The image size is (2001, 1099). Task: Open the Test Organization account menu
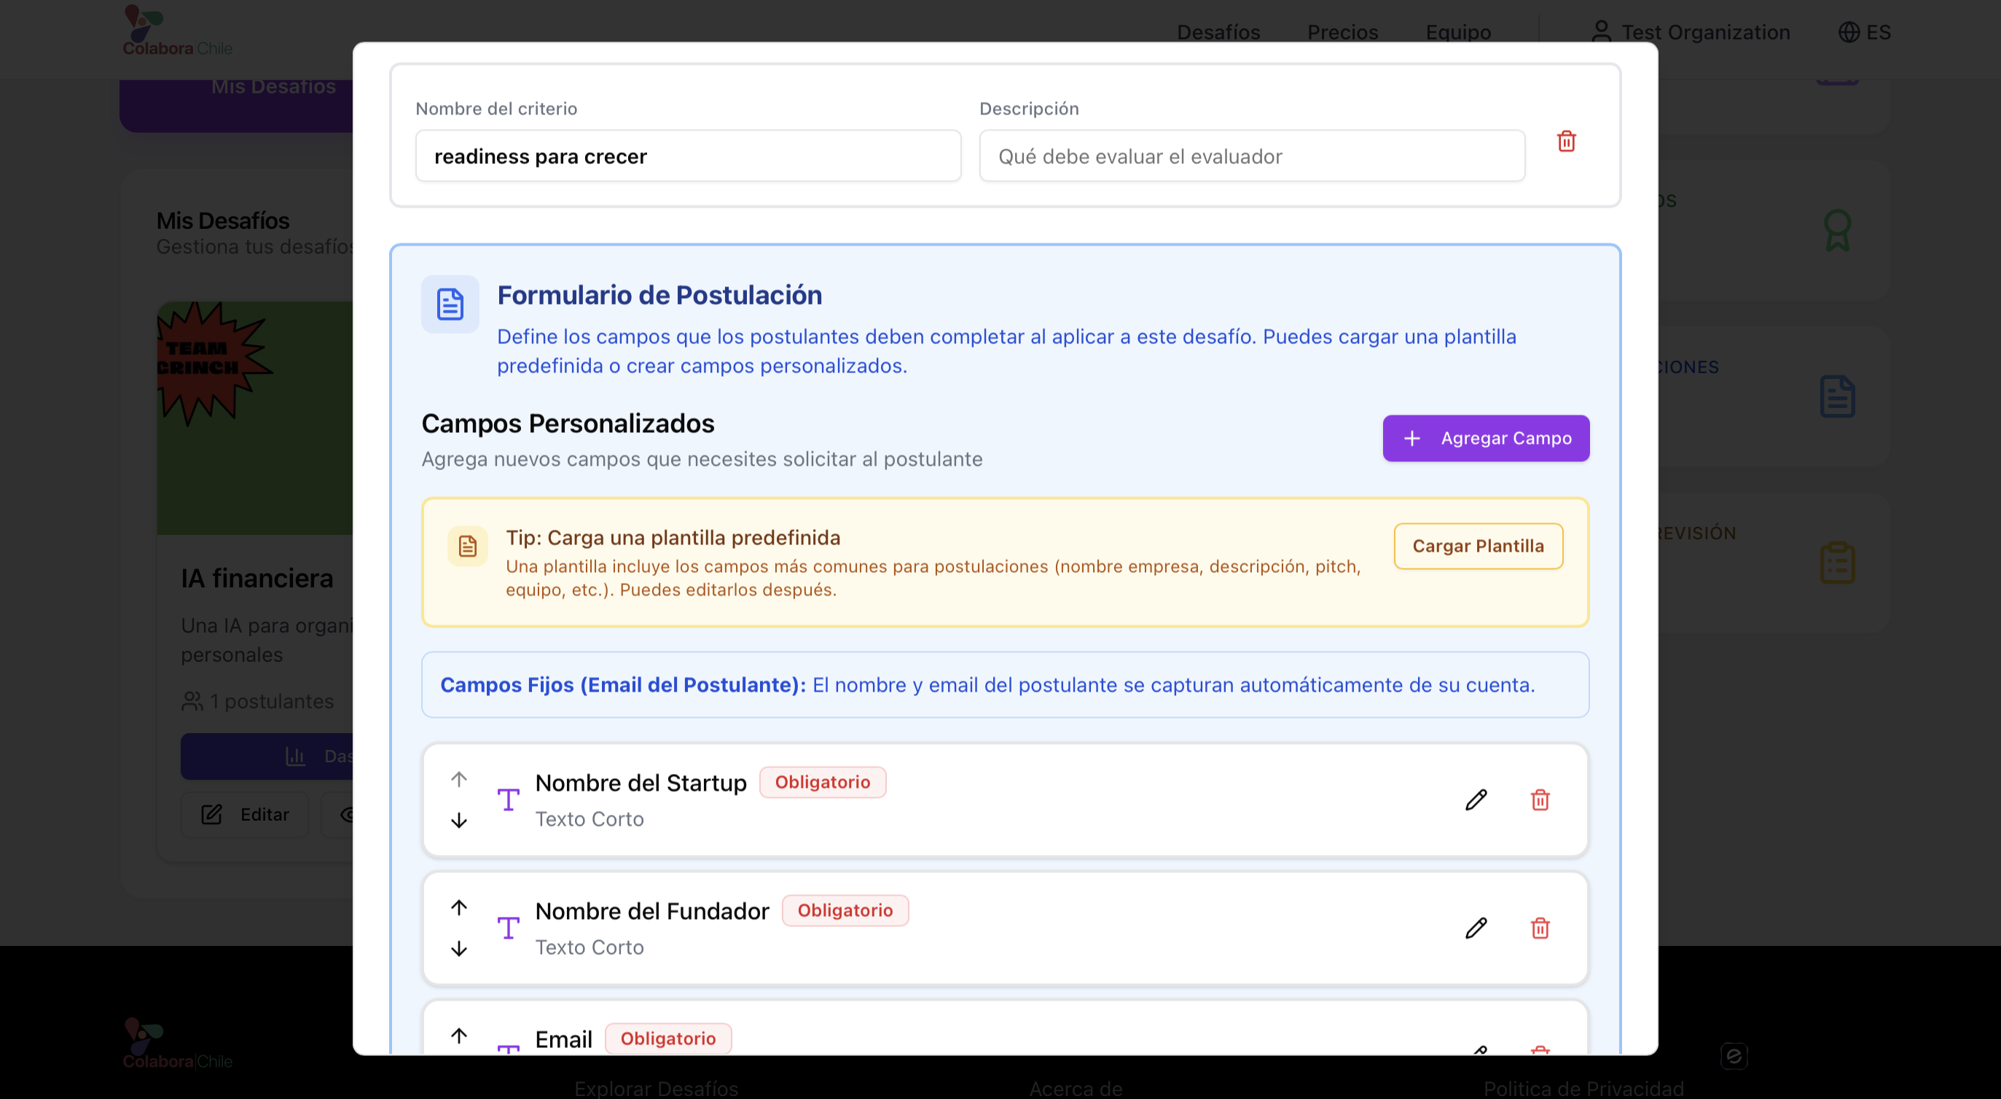coord(1691,32)
